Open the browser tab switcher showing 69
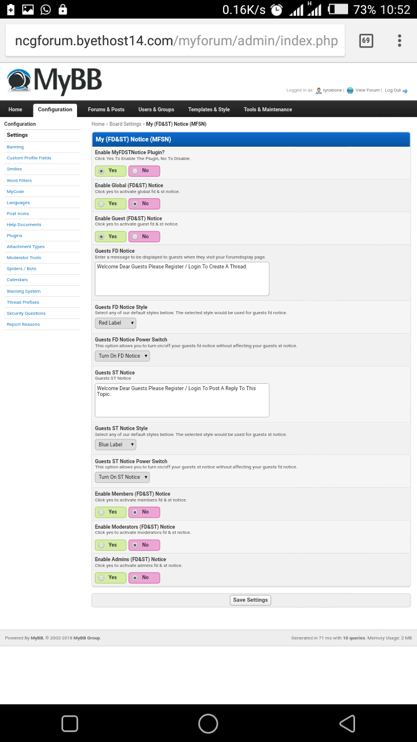The height and width of the screenshot is (742, 417). click(365, 41)
